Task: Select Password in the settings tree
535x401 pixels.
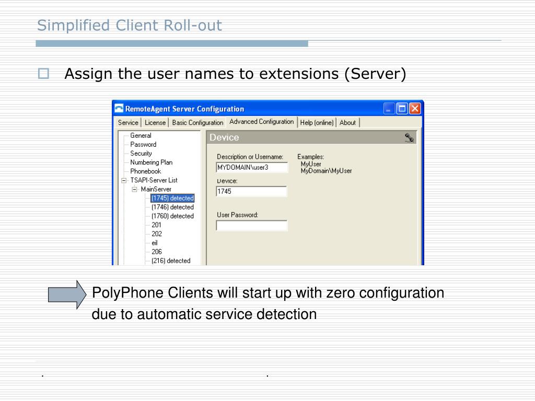Action: tap(143, 144)
